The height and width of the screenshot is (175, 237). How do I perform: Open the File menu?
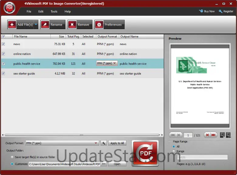click(29, 12)
